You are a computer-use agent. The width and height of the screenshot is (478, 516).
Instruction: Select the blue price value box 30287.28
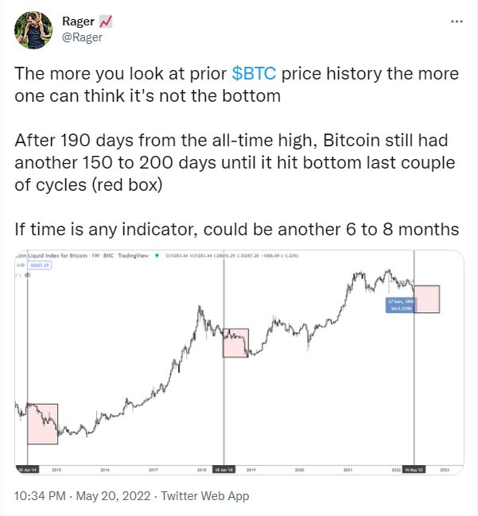(40, 266)
